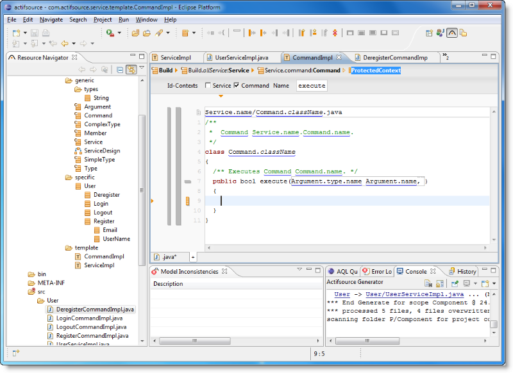Viewport: 513px width, 373px height.
Task: Click the Actifsource perspective icon
Action: pos(452,33)
